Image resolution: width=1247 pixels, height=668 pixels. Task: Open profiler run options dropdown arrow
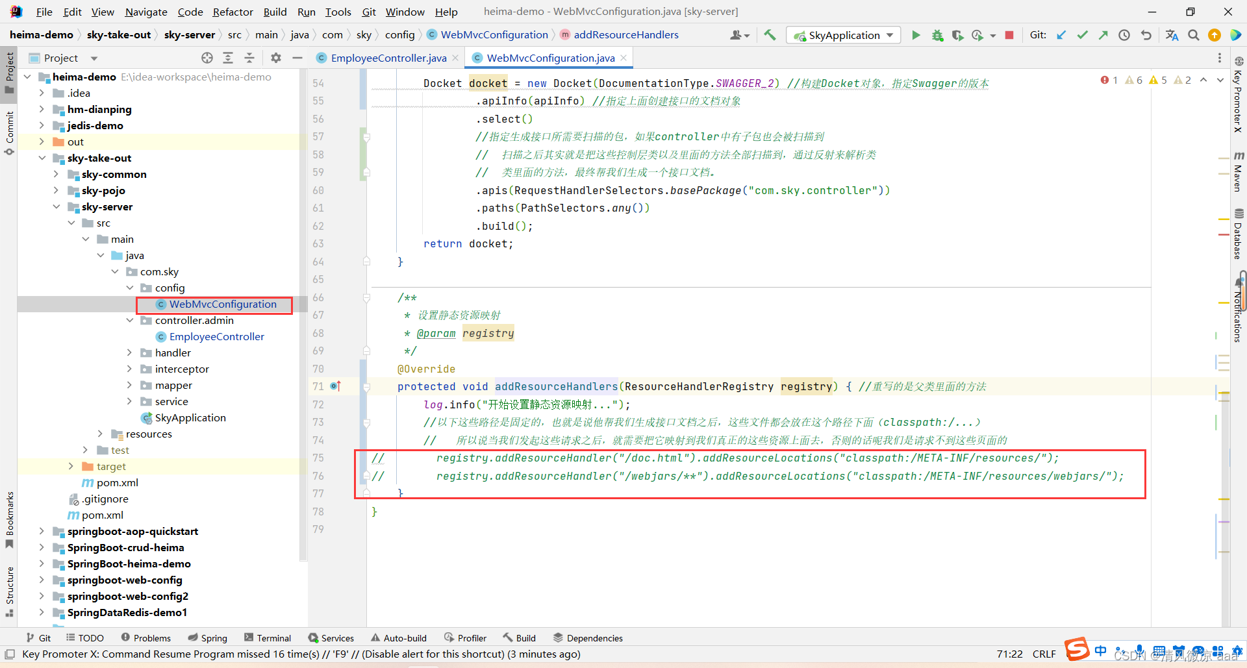tap(993, 36)
